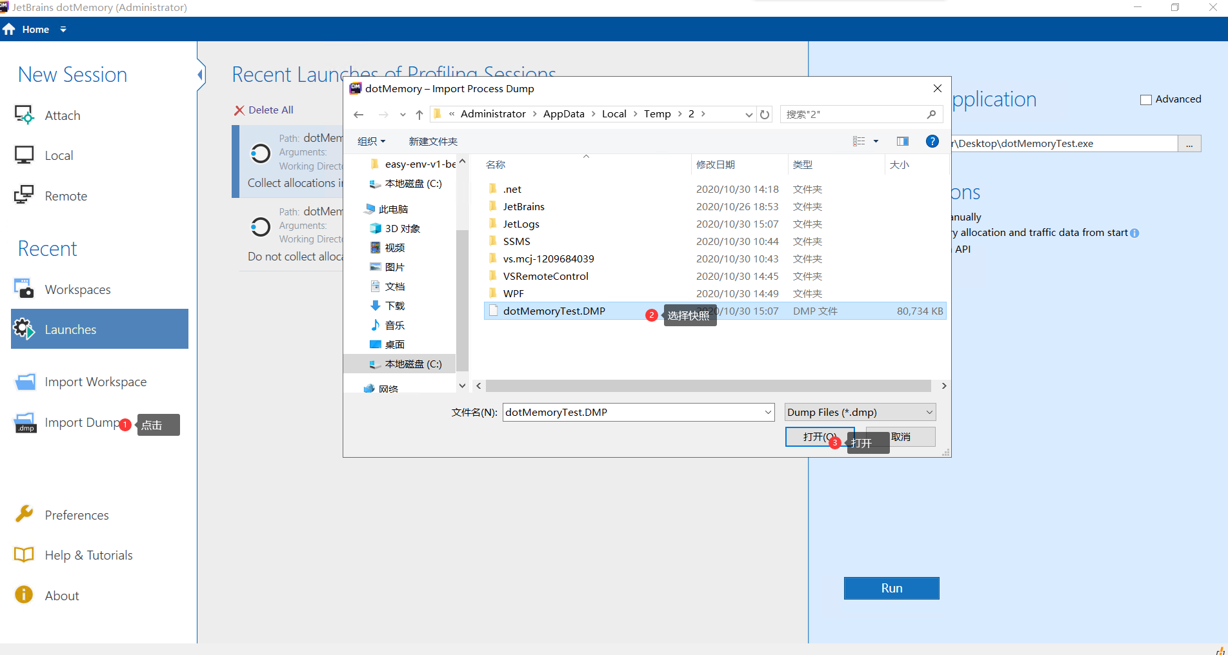Select easy-env-v1 folder in navigation tree

[x=413, y=164]
